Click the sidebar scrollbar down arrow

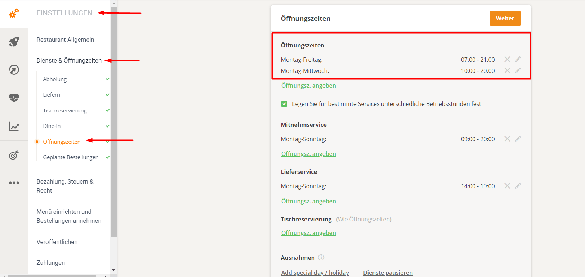(x=113, y=270)
